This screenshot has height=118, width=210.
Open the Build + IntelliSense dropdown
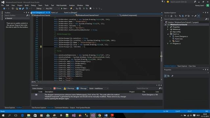tap(99, 88)
